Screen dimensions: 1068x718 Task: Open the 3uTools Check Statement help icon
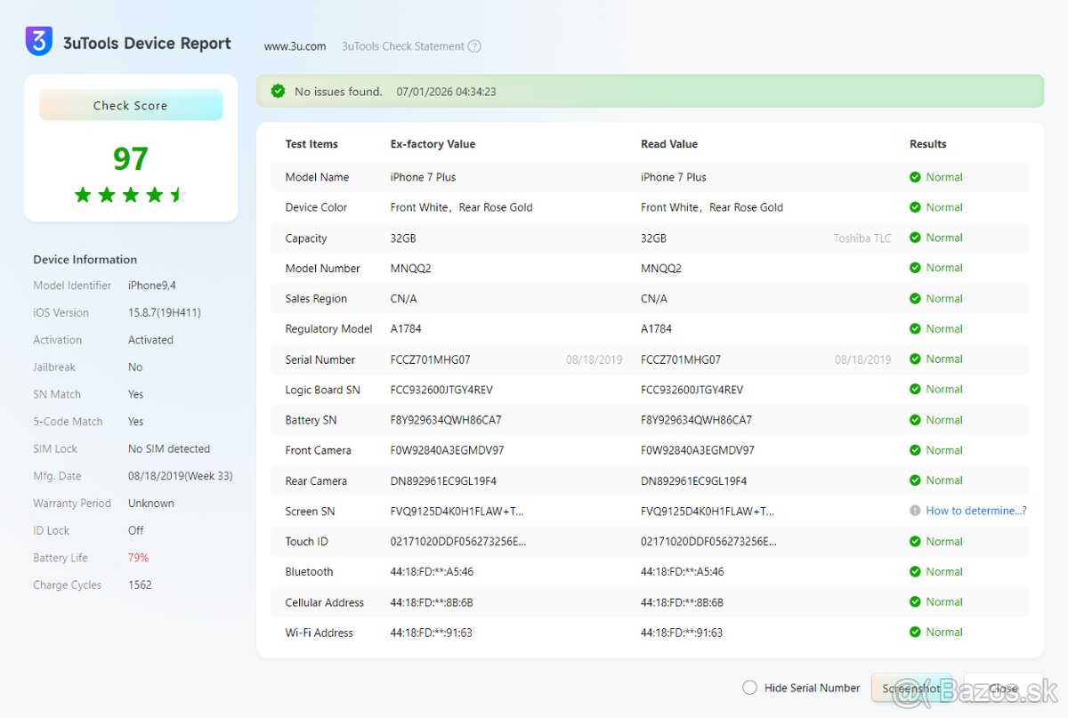click(x=474, y=46)
